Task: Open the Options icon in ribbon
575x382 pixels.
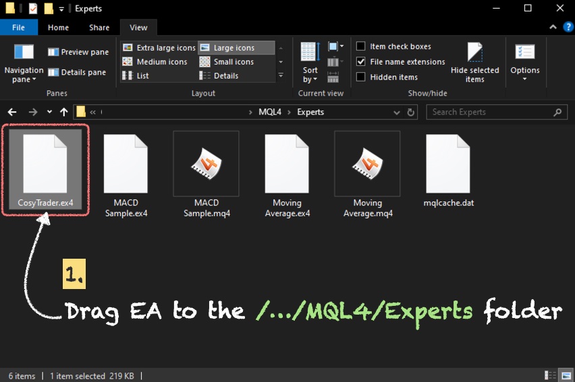Action: pyautogui.click(x=524, y=53)
